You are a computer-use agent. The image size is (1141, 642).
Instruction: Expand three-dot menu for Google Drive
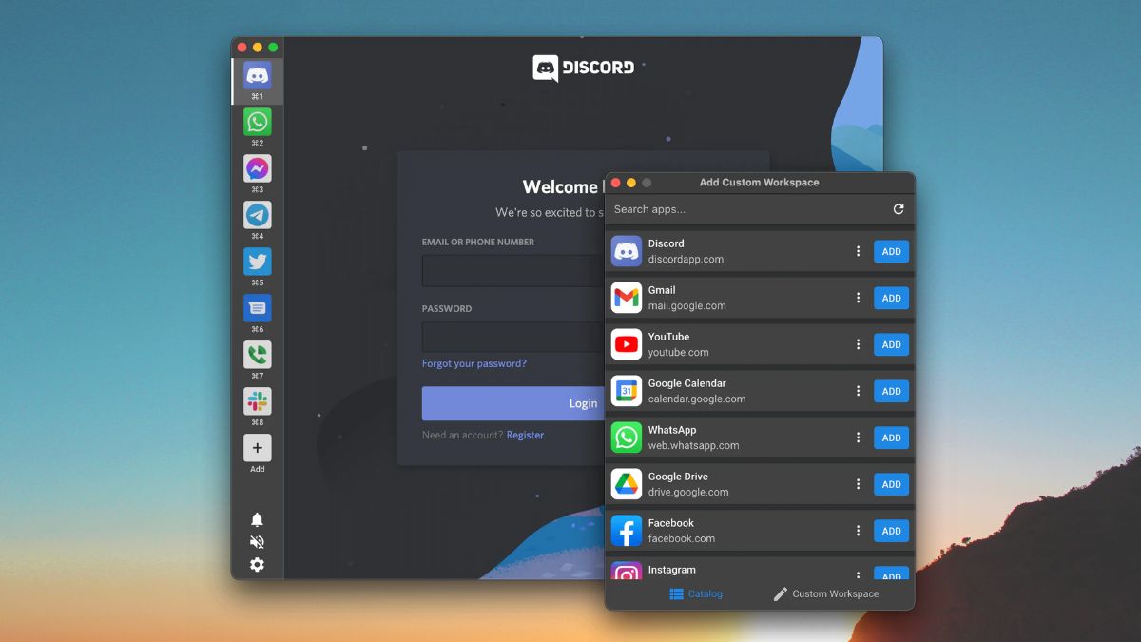(858, 484)
